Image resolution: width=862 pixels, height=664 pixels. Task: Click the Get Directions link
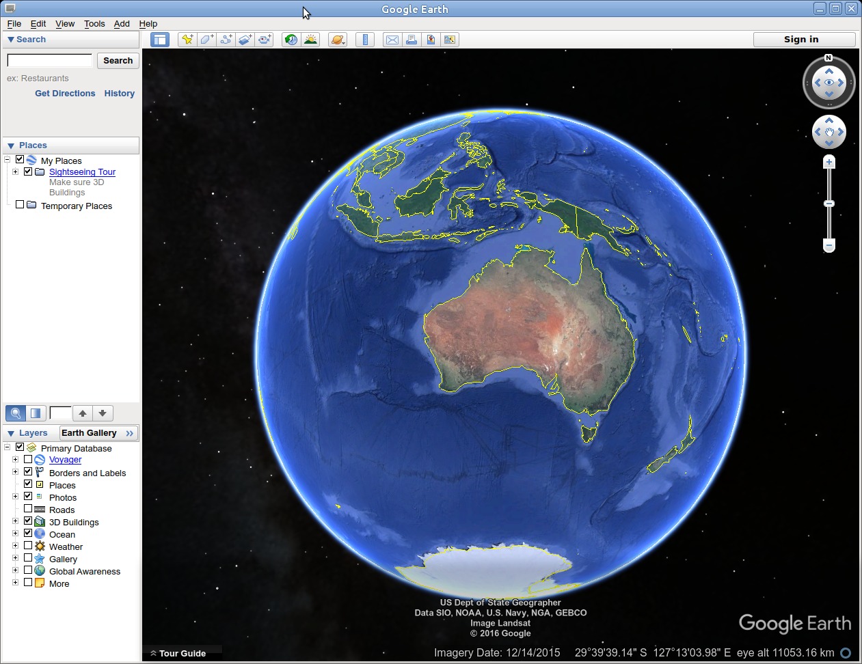click(x=64, y=93)
